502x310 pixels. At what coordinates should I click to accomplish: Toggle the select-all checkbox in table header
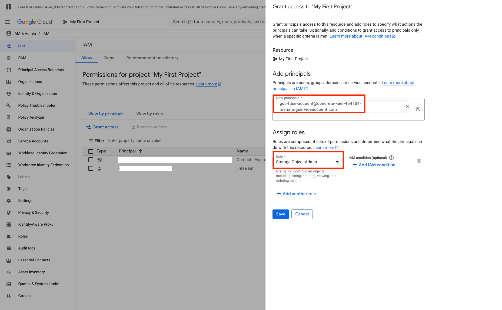[91, 151]
